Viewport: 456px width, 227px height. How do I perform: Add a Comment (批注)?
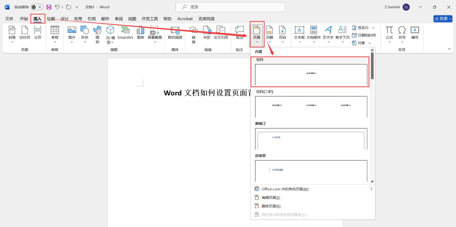(x=239, y=32)
